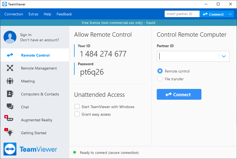Click the large blue Connect button
237x159 pixels.
point(179,94)
